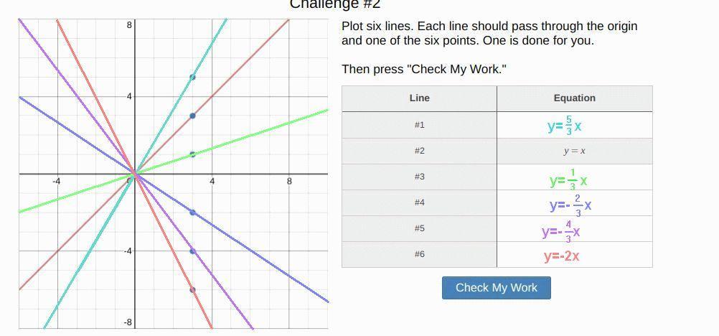Select the blue equation y=-2/3x
This screenshot has width=719, height=336.
tap(570, 205)
